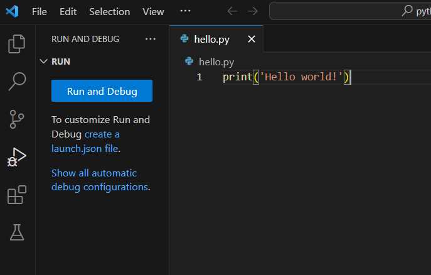Select the Run and Debug activity icon
This screenshot has width=431, height=275.
(x=16, y=157)
